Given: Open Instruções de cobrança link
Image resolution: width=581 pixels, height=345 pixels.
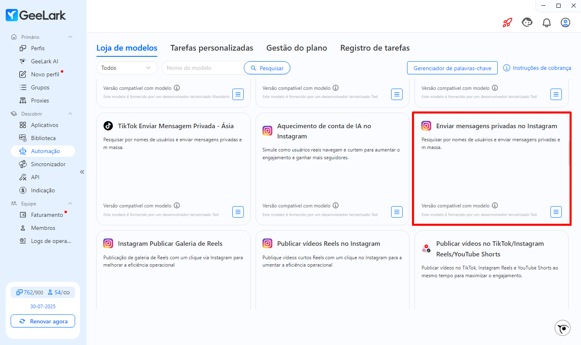Looking at the screenshot, I should 542,68.
